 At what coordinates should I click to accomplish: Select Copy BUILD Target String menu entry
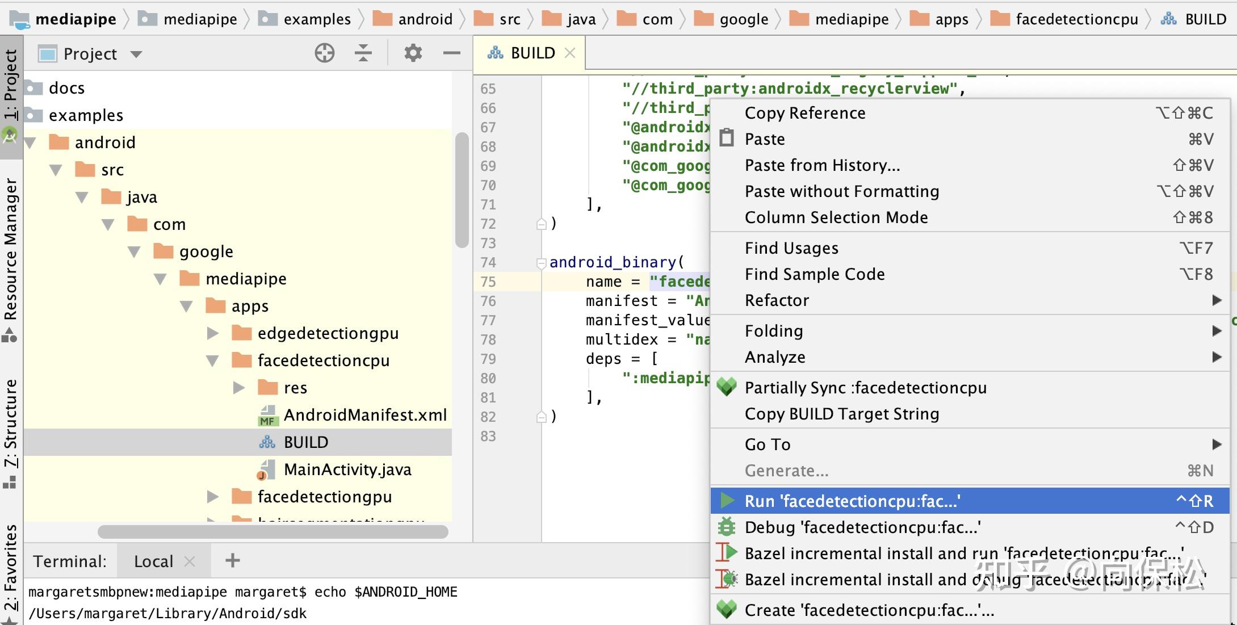click(x=841, y=414)
